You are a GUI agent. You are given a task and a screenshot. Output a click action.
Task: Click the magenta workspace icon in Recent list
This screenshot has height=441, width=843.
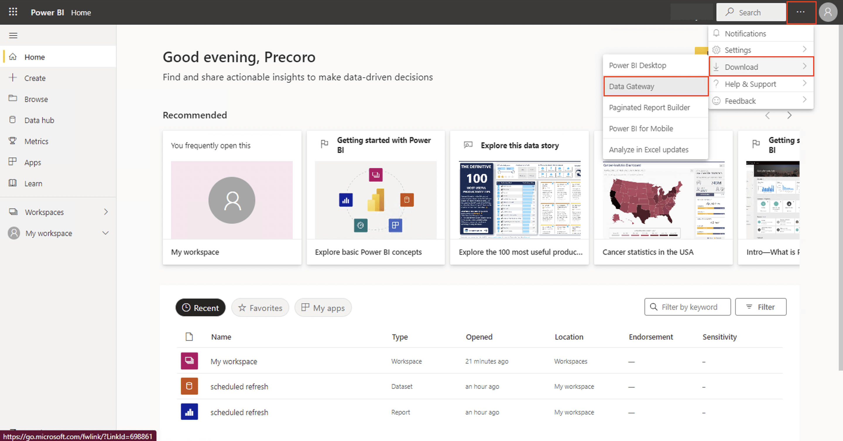tap(189, 361)
